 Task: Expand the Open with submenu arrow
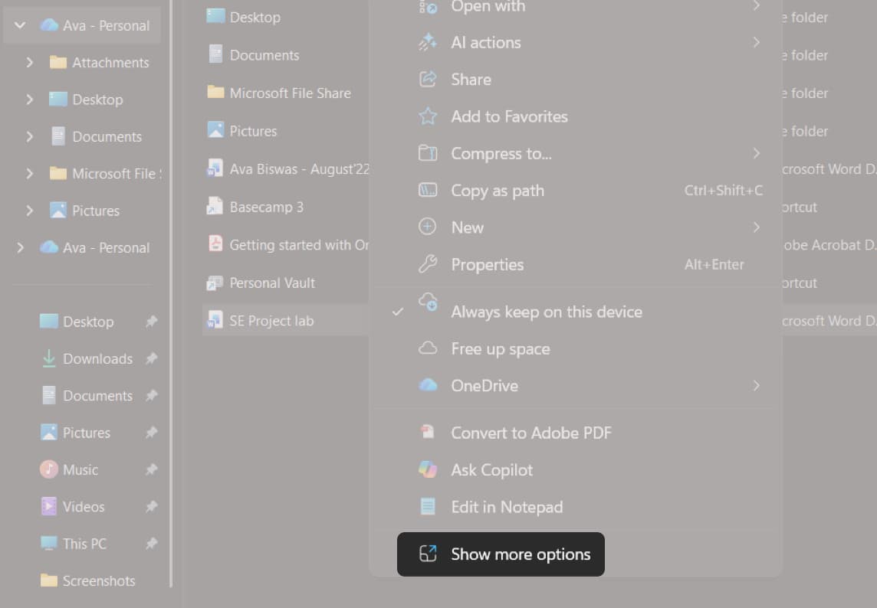756,6
